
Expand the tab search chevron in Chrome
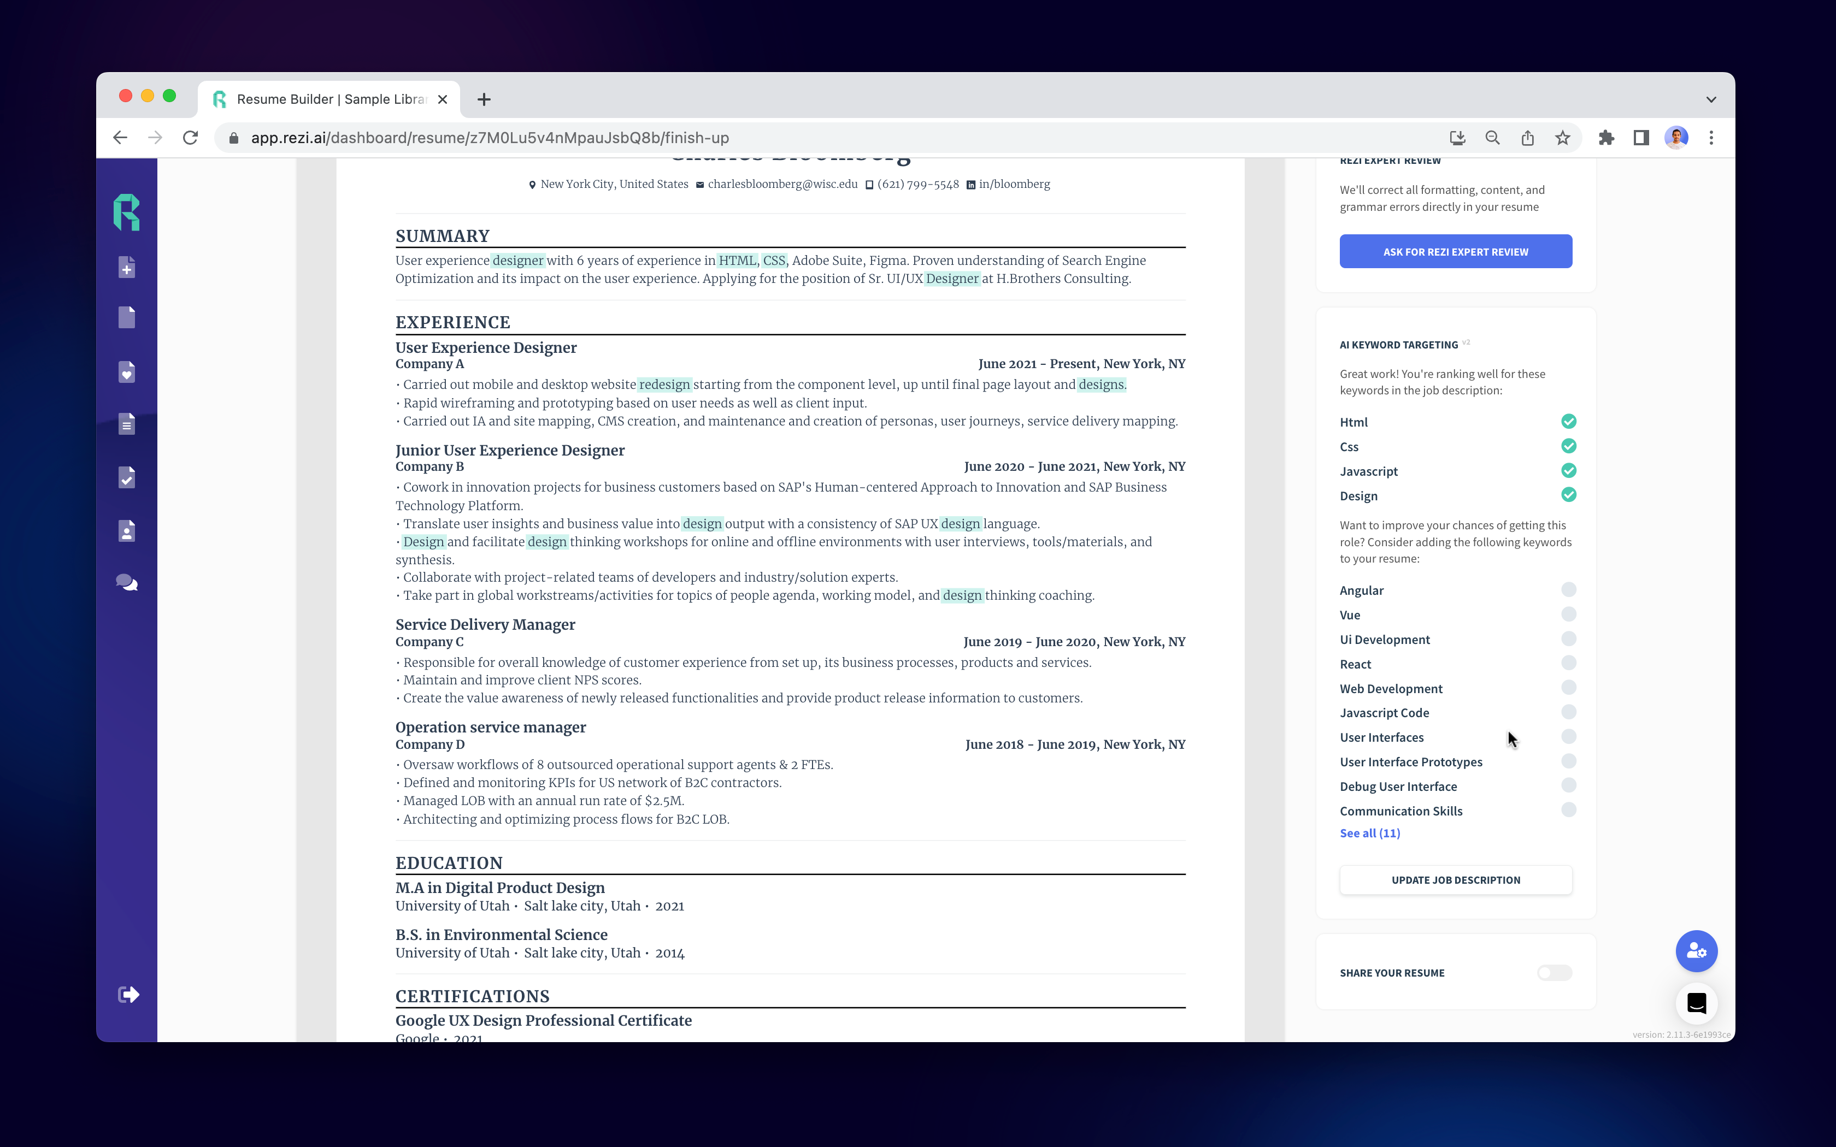pos(1711,99)
